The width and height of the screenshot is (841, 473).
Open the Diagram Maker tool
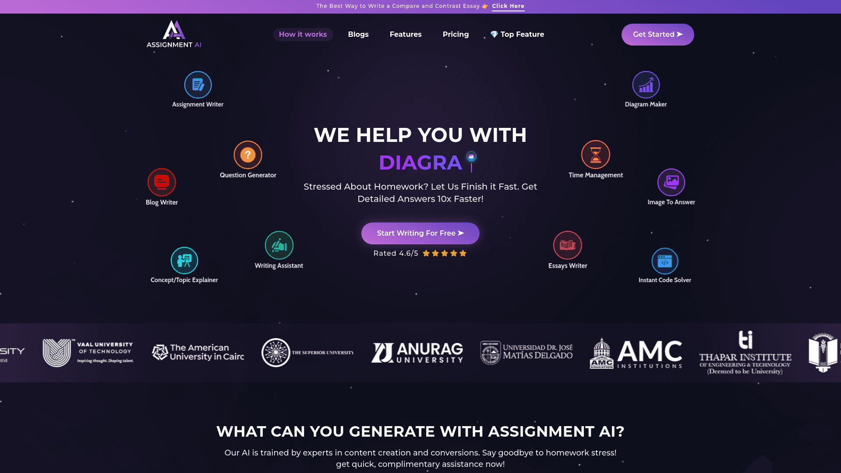click(x=646, y=85)
